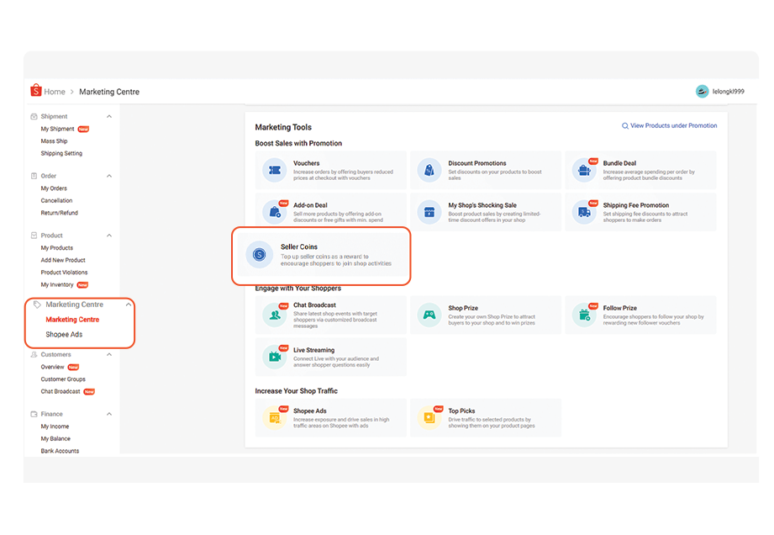The width and height of the screenshot is (774, 535).
Task: Collapse the Order section chevron
Action: click(109, 176)
